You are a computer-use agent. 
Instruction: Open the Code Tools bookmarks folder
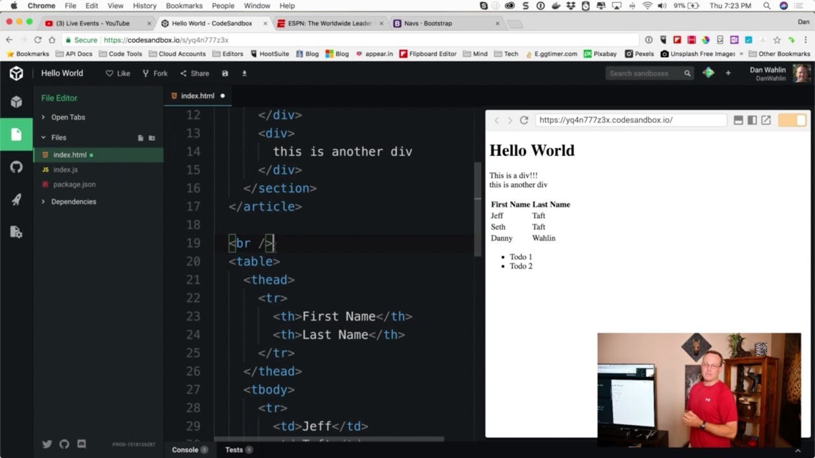click(x=120, y=54)
